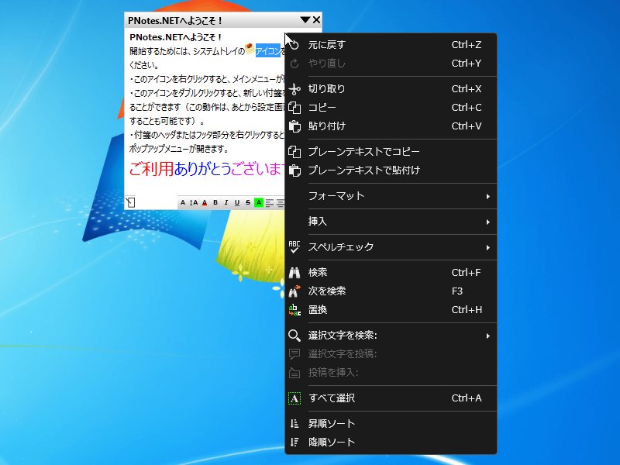Click the font size button in note toolbar
The width and height of the screenshot is (620, 465).
(193, 203)
